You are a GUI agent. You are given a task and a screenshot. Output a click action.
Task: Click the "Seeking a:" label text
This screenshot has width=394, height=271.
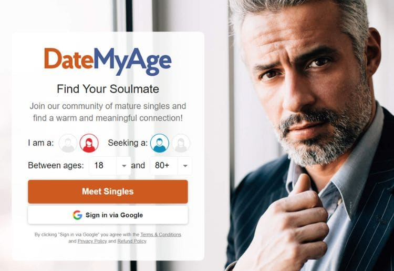[x=128, y=143]
